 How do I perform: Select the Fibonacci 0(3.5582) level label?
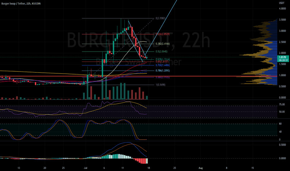(161, 18)
